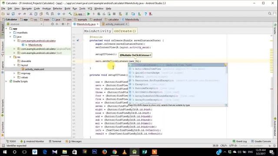Navigate Forward with the right arrow icon
This screenshot has width=278, height=156.
[x=64, y=14]
